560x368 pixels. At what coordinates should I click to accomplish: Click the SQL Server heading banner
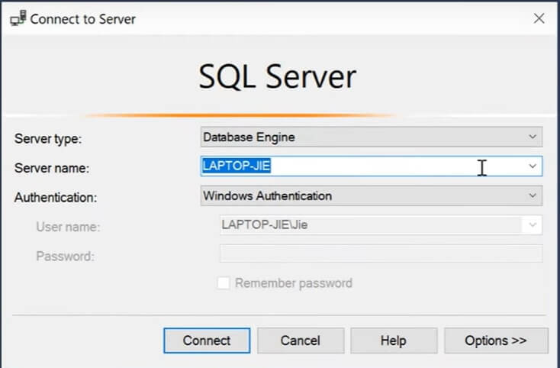(278, 77)
